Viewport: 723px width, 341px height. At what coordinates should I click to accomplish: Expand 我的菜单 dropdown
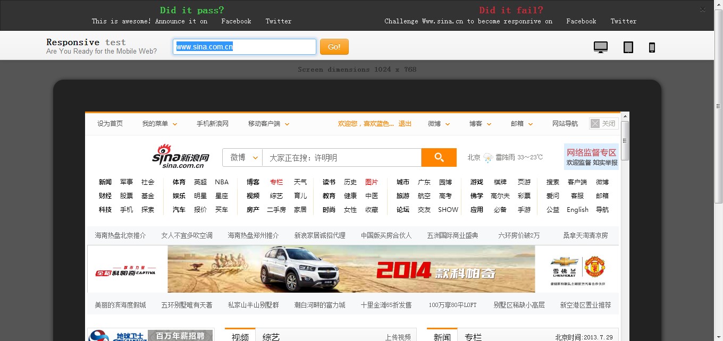click(x=159, y=124)
